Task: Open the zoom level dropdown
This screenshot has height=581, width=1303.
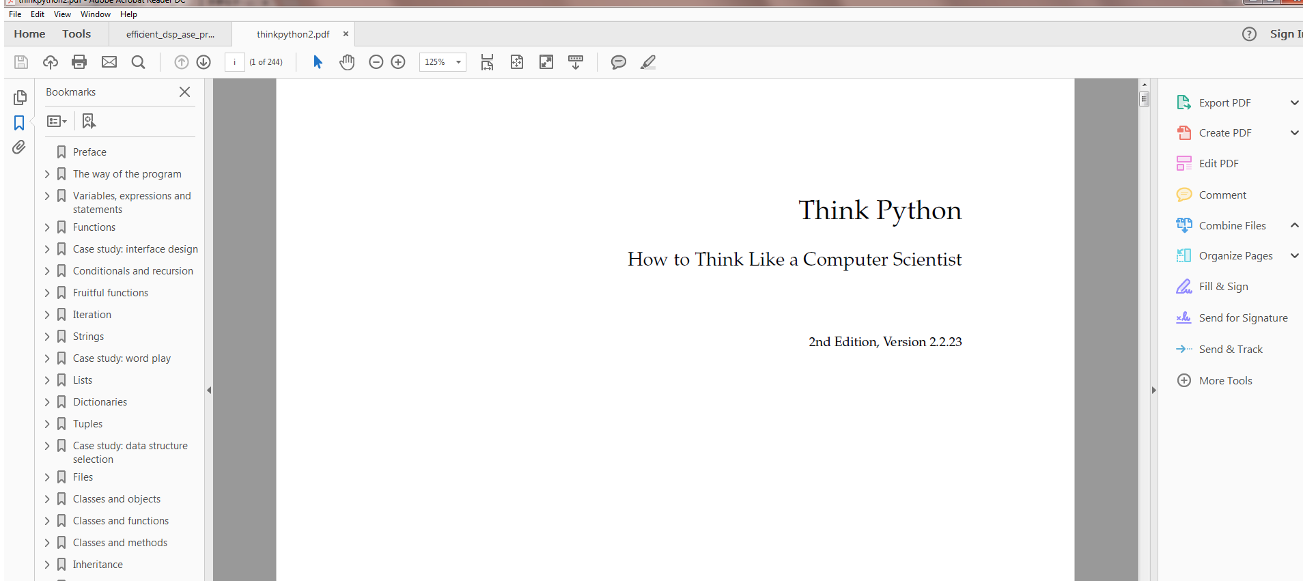Action: coord(458,62)
